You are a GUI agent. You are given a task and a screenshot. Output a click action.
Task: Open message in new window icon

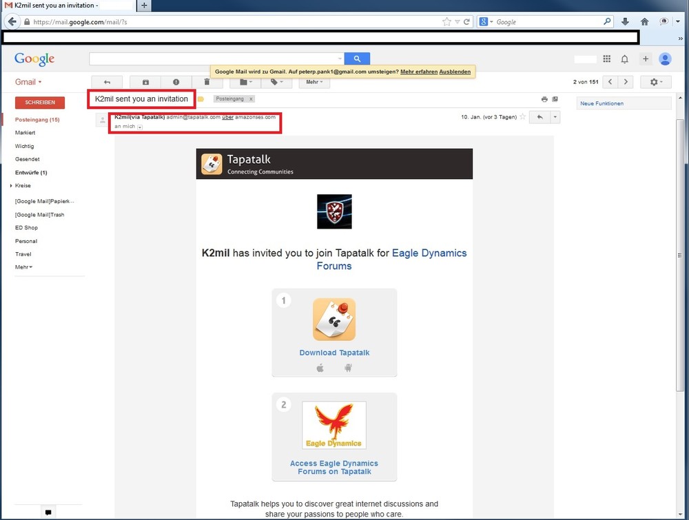pos(555,99)
